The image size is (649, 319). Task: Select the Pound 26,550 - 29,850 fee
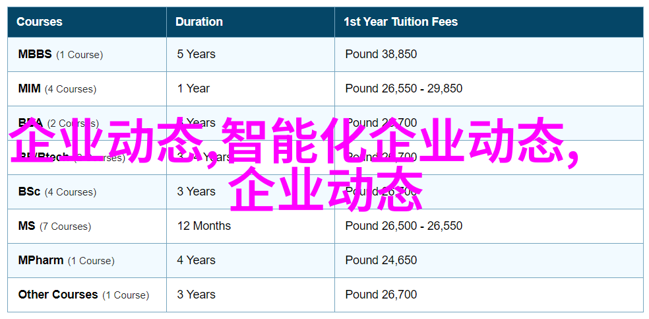tap(404, 89)
